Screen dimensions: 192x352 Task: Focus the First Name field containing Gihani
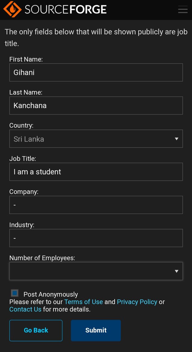(x=96, y=72)
